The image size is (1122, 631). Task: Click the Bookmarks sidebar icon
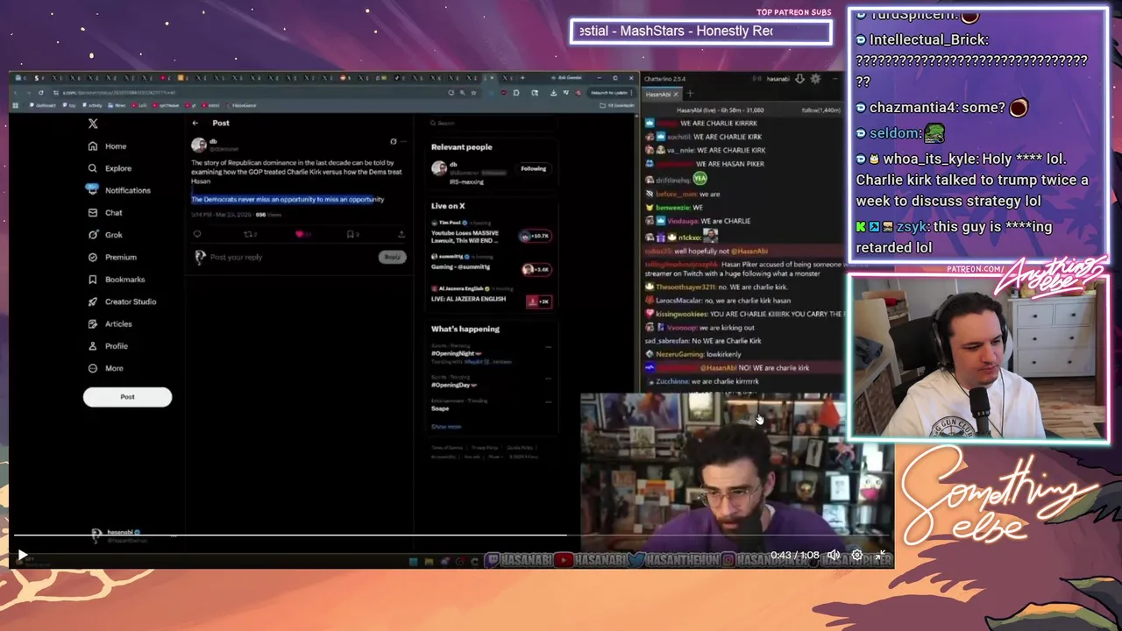coord(93,280)
